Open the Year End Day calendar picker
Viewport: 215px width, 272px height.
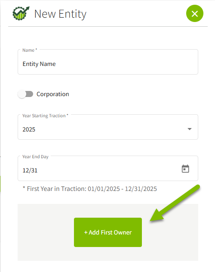[185, 169]
